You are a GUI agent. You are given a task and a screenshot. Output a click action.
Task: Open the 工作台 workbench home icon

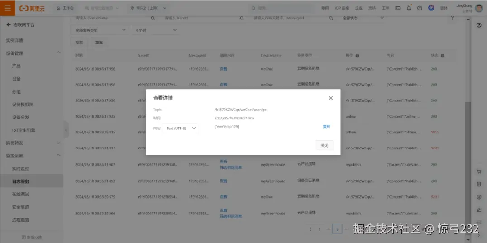(x=58, y=8)
